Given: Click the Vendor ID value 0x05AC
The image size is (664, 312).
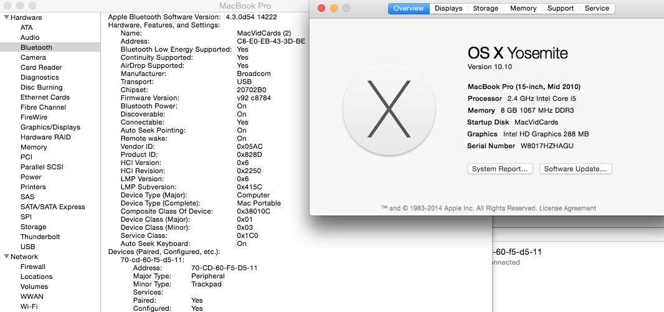Looking at the screenshot, I should (250, 147).
